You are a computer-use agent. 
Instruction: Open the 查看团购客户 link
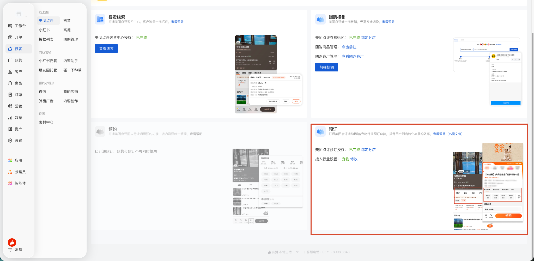coord(353,56)
